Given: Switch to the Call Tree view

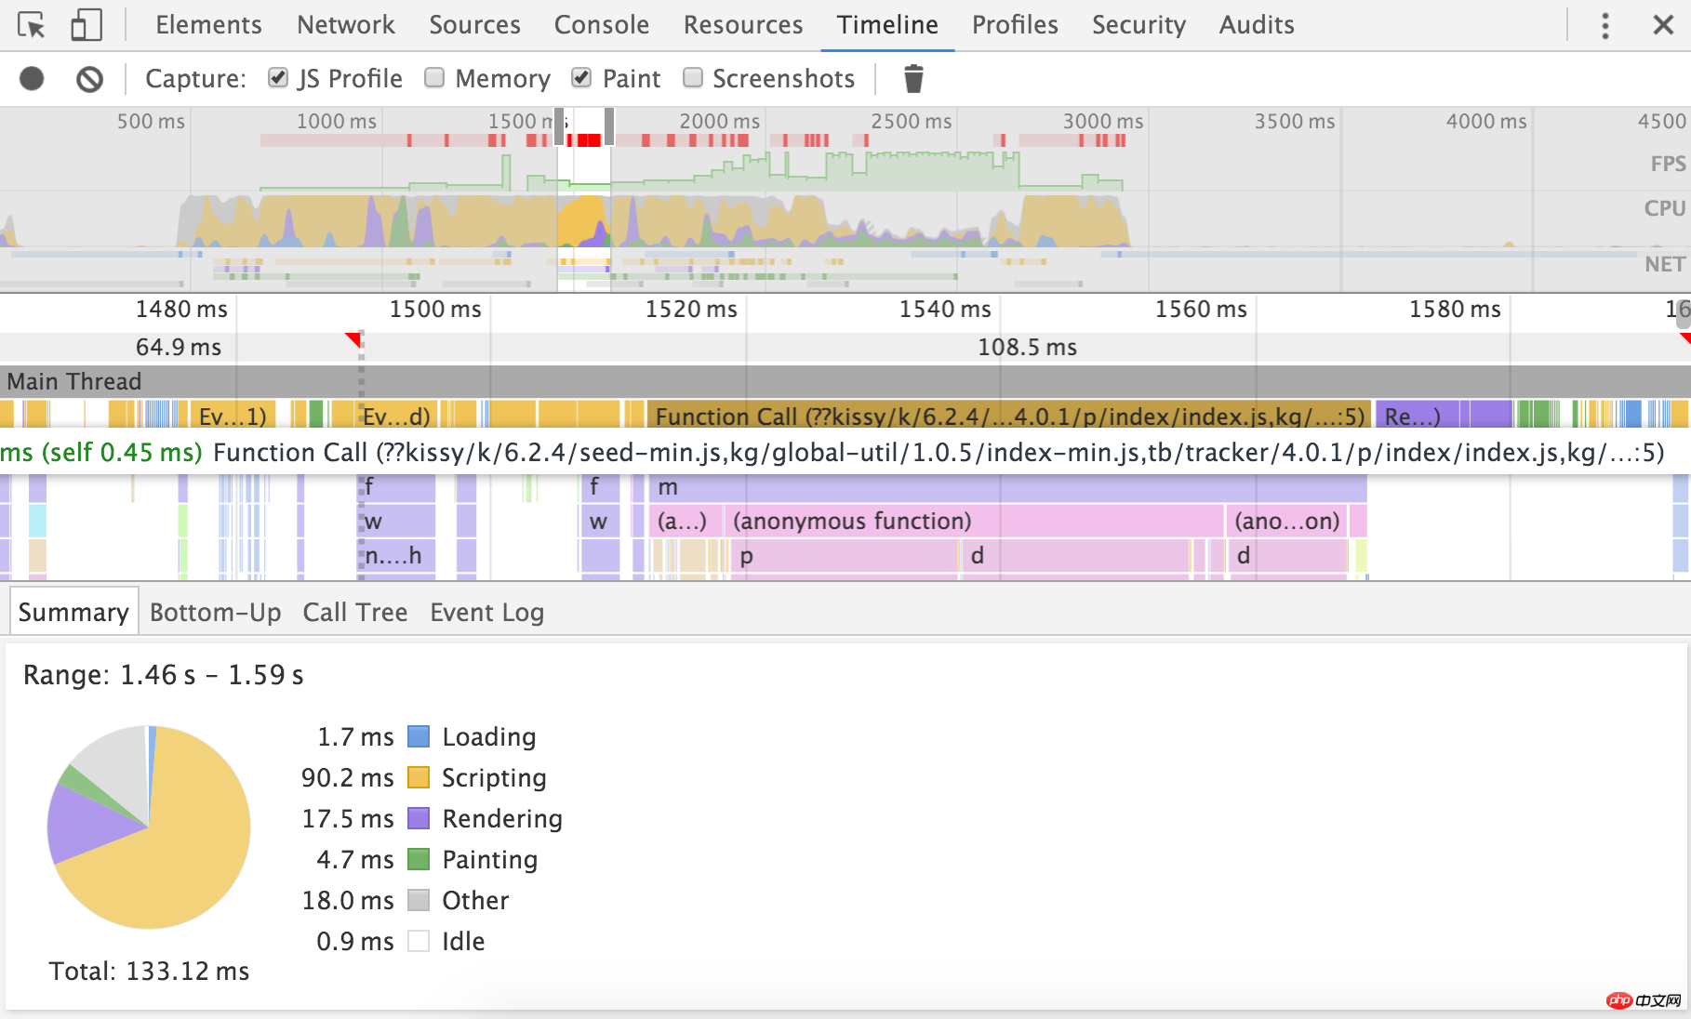Looking at the screenshot, I should [354, 612].
